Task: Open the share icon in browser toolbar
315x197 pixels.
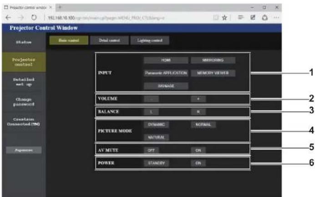Action: pos(265,17)
